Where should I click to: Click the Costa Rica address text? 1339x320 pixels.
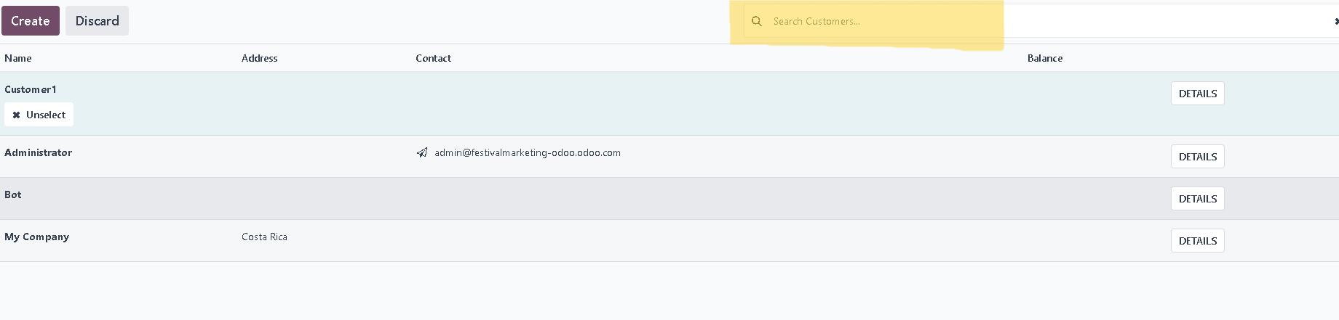264,237
